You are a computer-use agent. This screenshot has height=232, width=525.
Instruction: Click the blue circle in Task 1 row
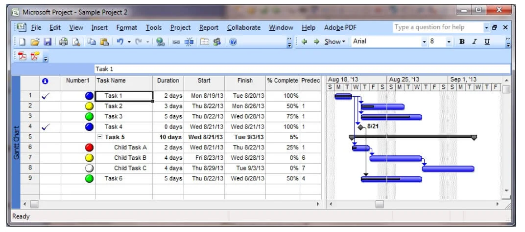(89, 96)
